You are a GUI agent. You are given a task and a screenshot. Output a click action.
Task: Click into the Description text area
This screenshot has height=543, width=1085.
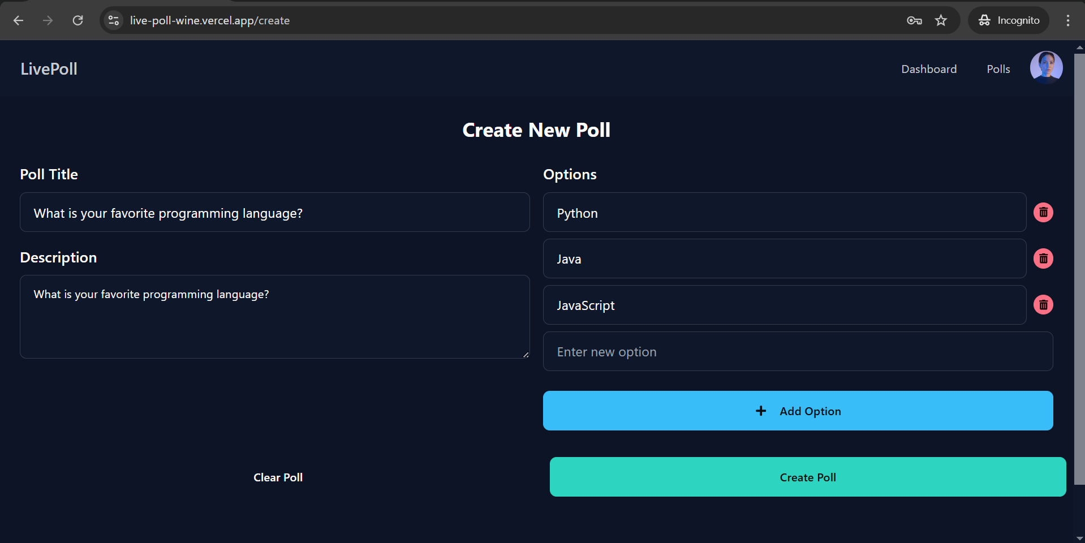point(274,317)
